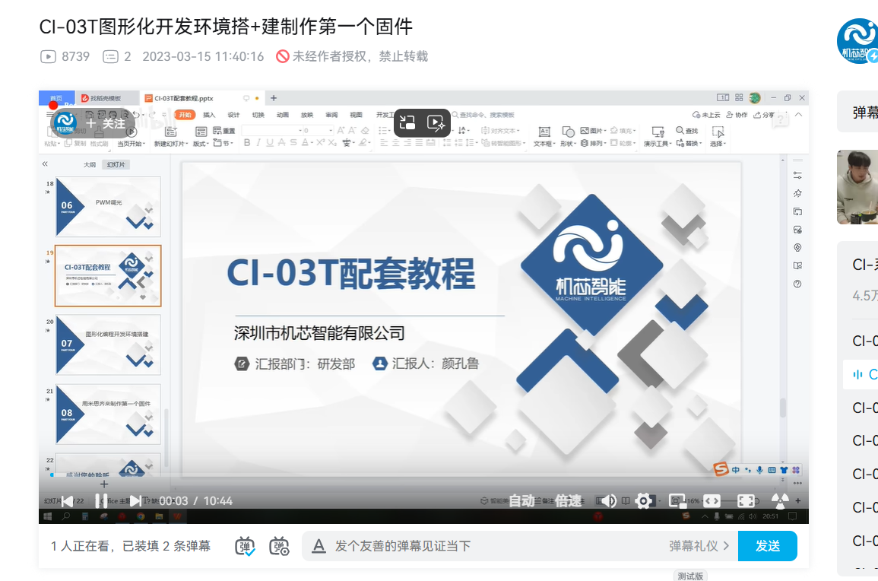This screenshot has width=878, height=581.
Task: Open danmaku font style options
Action: [319, 546]
